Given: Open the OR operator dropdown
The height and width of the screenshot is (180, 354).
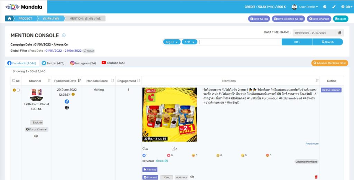Looking at the screenshot, I should coord(297,42).
